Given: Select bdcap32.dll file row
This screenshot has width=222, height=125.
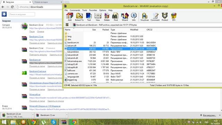Looking at the screenshot, I should 111,64.
